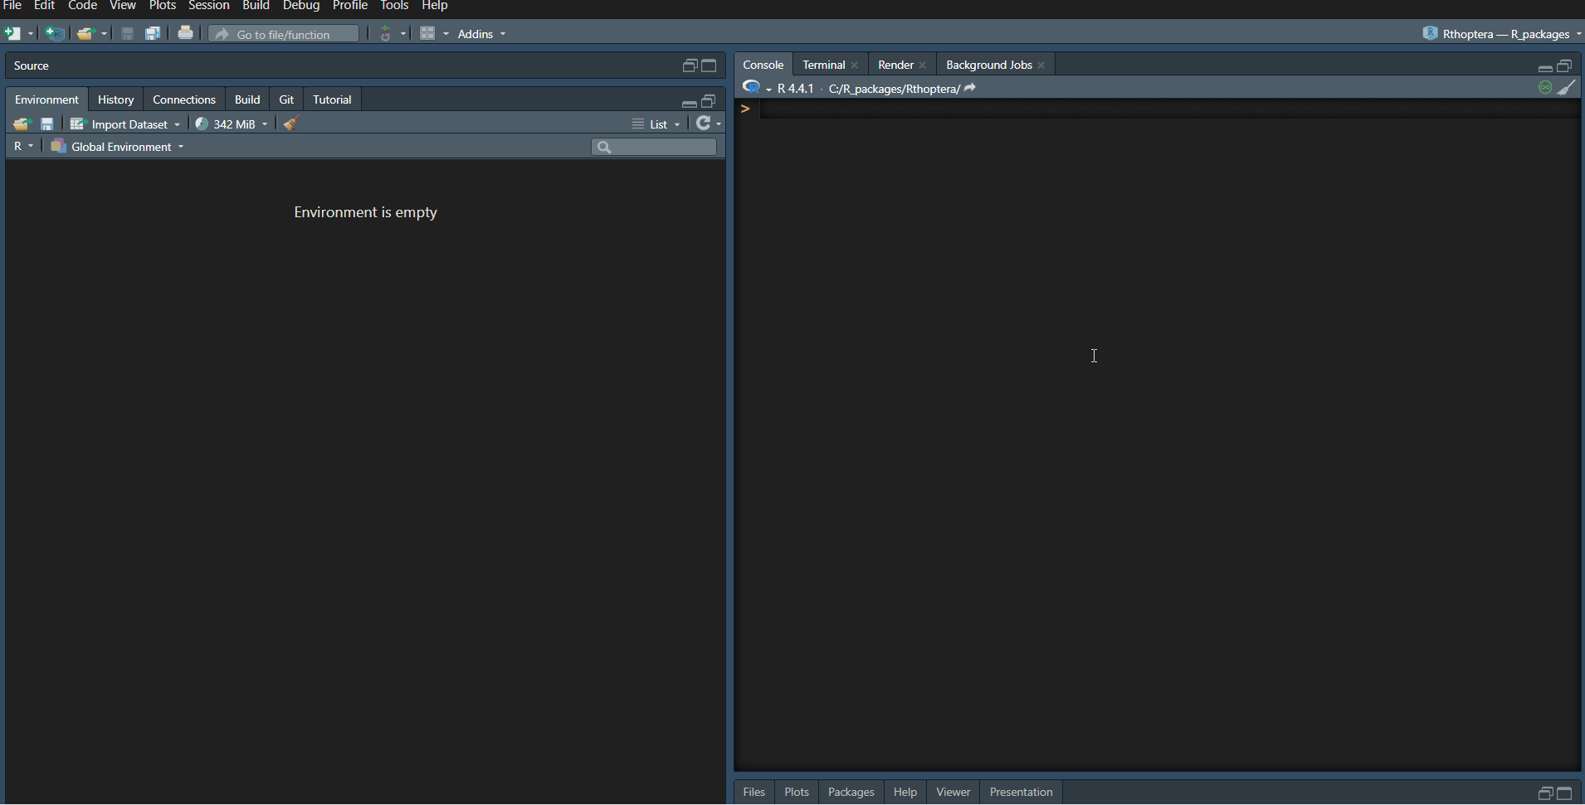This screenshot has height=805, width=1585.
Task: Open the Import Dataset dropdown
Action: tap(125, 124)
